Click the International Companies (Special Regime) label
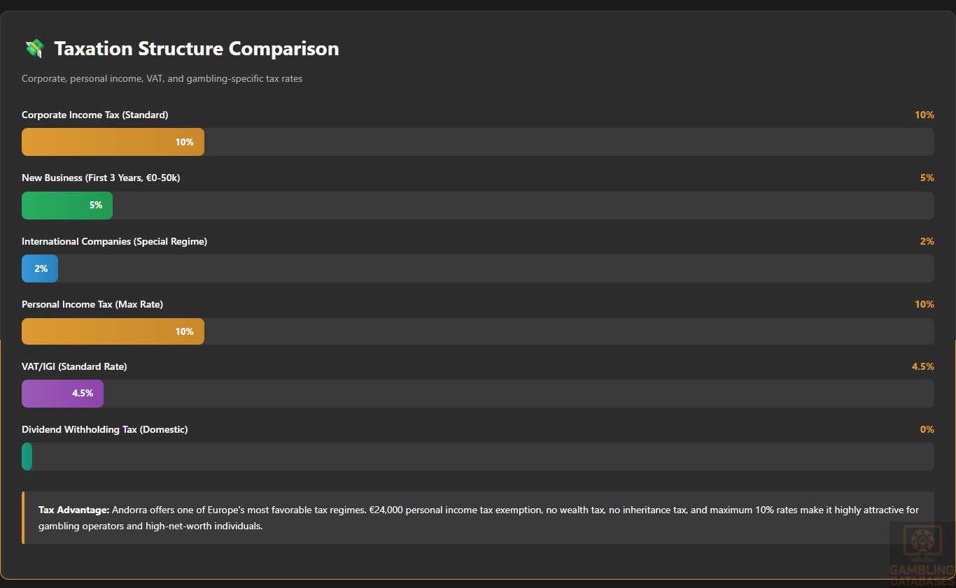 point(114,241)
